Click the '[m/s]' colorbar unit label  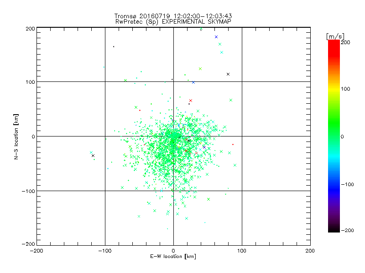335,36
